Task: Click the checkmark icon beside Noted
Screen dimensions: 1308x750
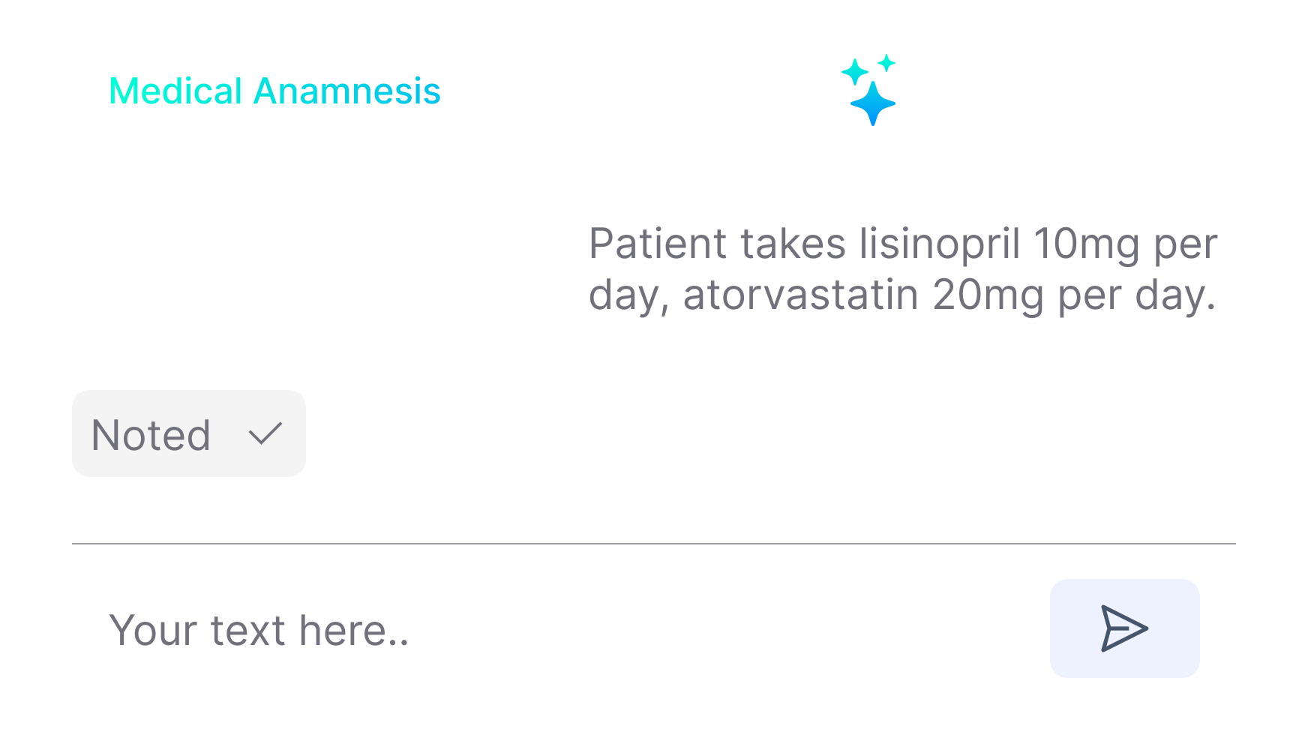Action: (265, 433)
